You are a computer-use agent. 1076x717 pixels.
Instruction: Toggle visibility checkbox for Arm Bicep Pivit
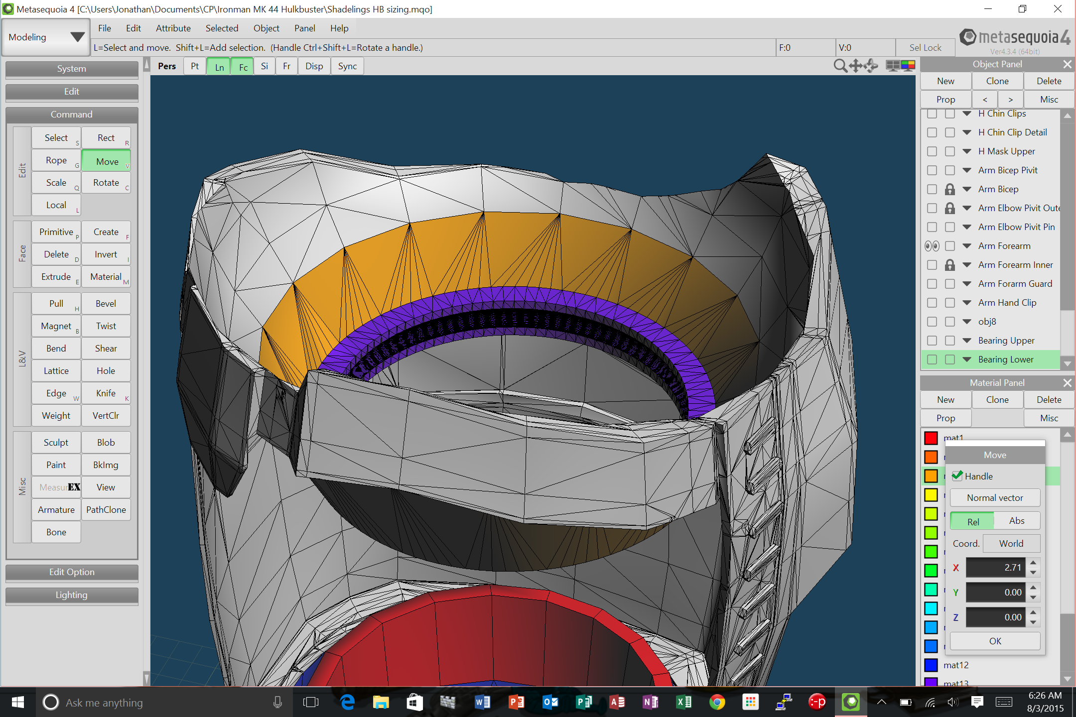click(932, 170)
